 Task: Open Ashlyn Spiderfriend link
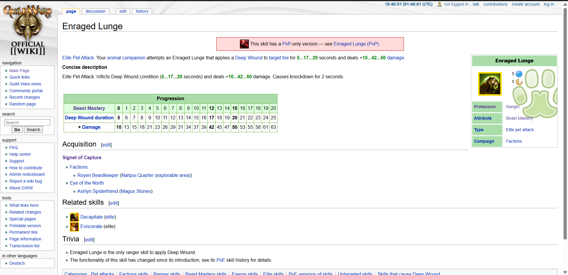click(x=98, y=191)
